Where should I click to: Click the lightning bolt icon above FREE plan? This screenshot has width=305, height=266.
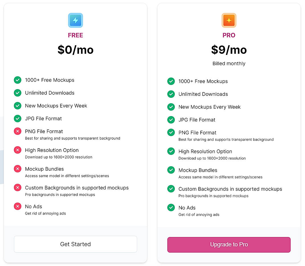(x=75, y=20)
